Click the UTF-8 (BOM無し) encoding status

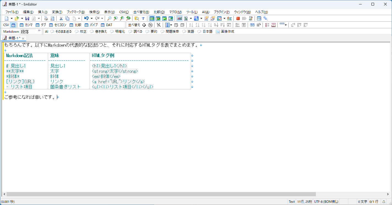(x=326, y=202)
